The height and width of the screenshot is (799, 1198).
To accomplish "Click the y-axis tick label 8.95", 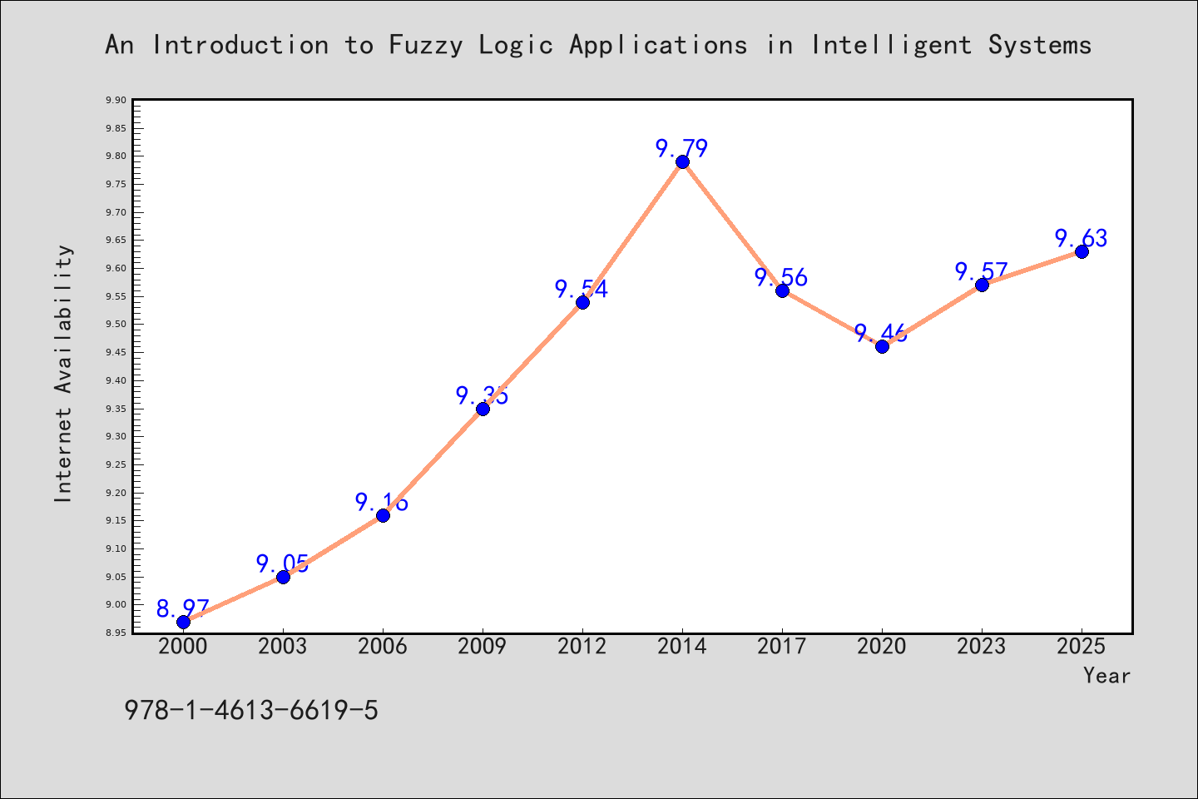I will [116, 633].
